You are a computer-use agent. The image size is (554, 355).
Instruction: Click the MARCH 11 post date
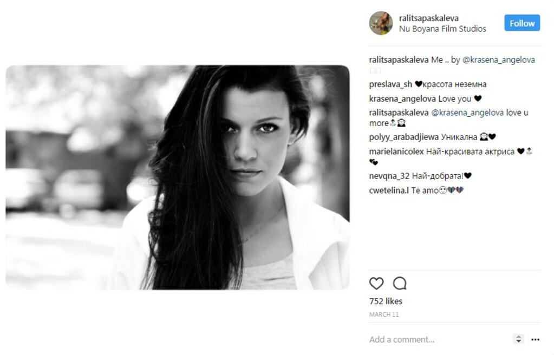coord(384,314)
